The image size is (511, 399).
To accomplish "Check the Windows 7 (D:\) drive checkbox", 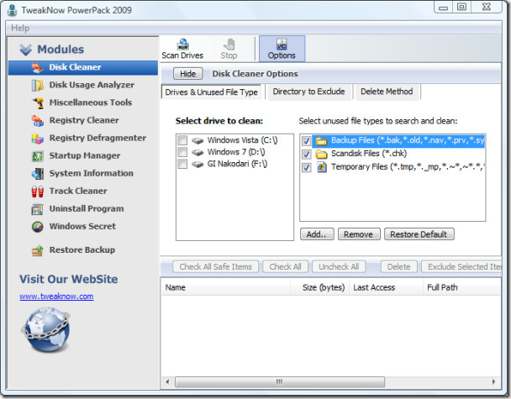I will [182, 152].
